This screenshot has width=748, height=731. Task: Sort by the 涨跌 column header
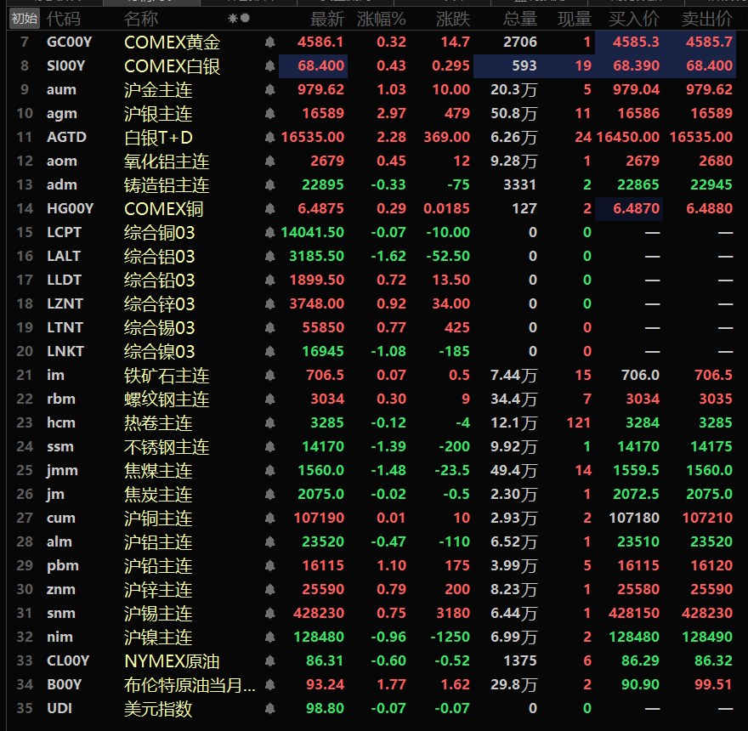click(453, 19)
